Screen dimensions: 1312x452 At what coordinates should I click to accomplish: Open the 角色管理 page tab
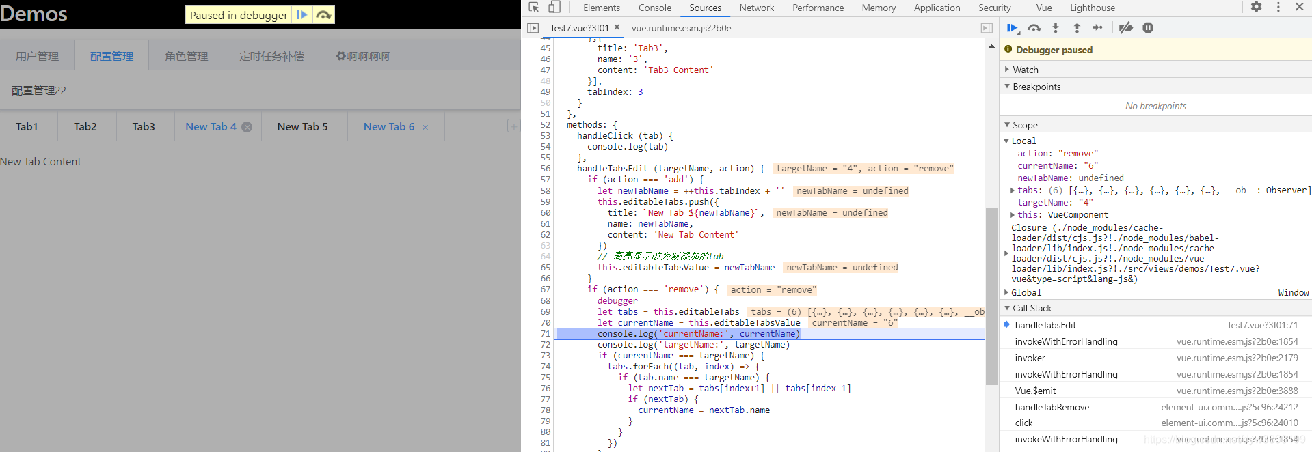coord(186,56)
